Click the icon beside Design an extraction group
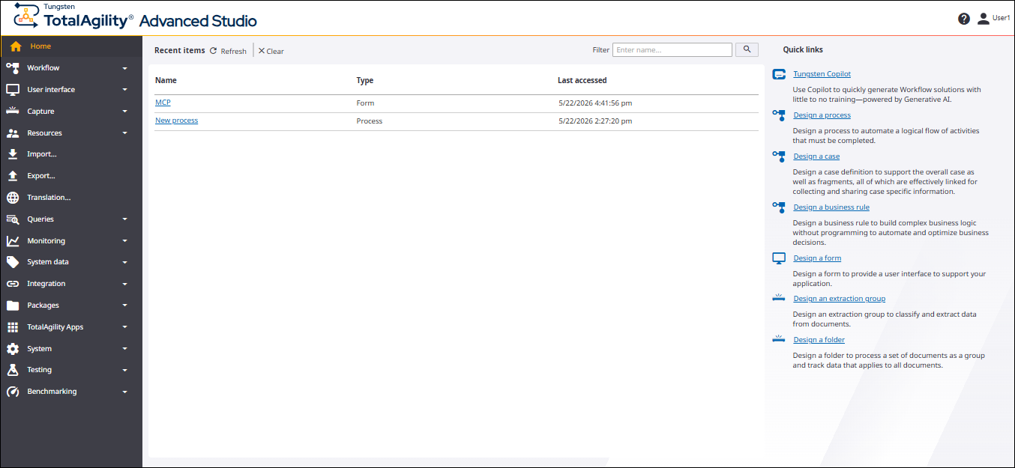 point(779,298)
